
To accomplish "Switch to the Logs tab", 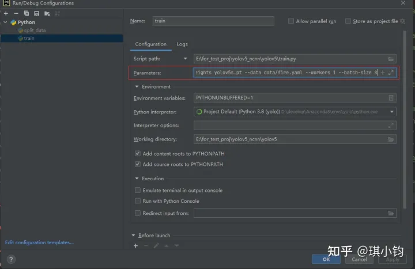I will (x=182, y=44).
